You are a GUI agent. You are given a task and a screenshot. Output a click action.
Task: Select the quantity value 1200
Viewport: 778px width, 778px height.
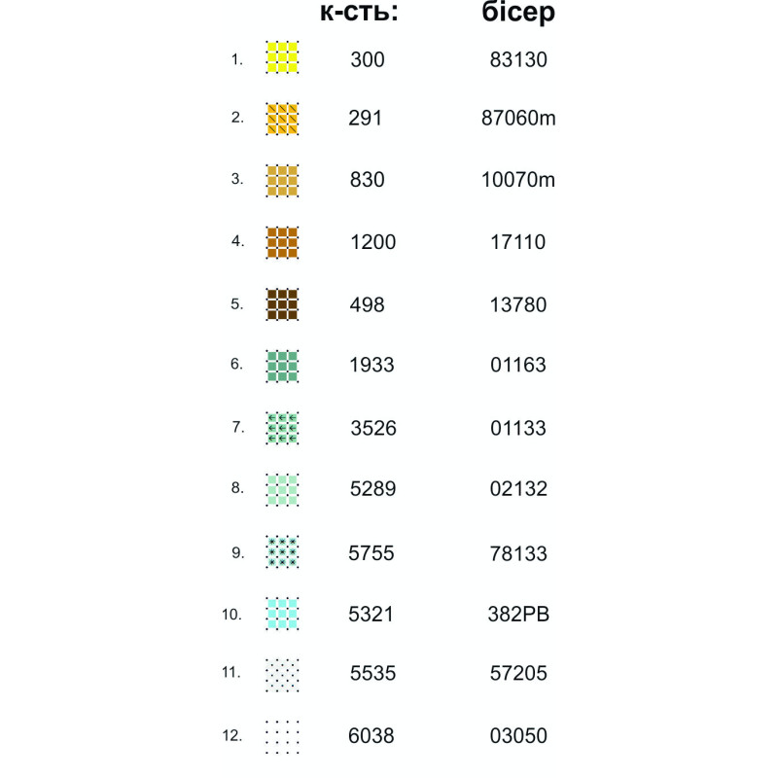coord(373,242)
